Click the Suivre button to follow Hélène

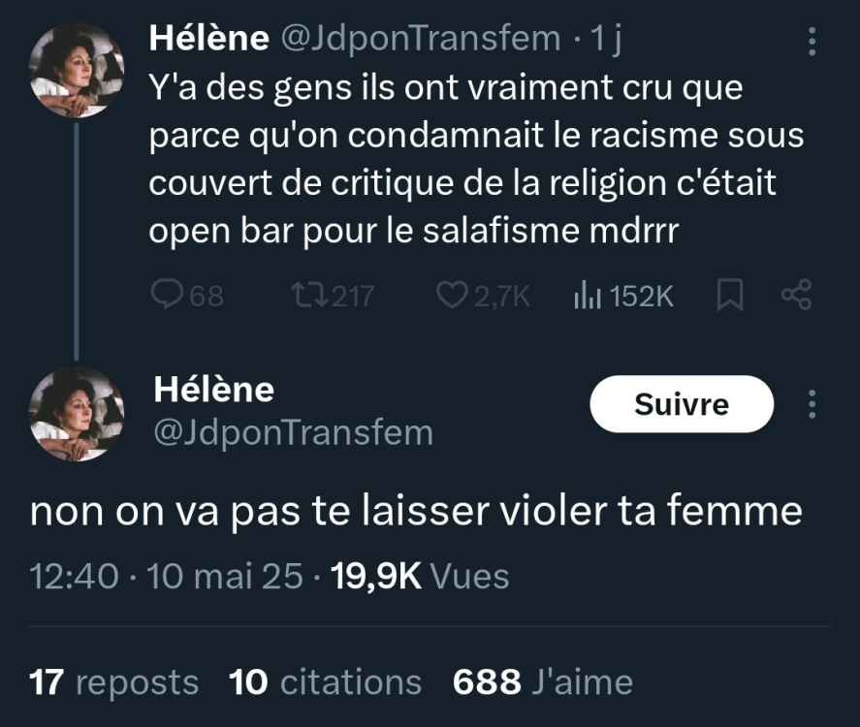click(681, 403)
